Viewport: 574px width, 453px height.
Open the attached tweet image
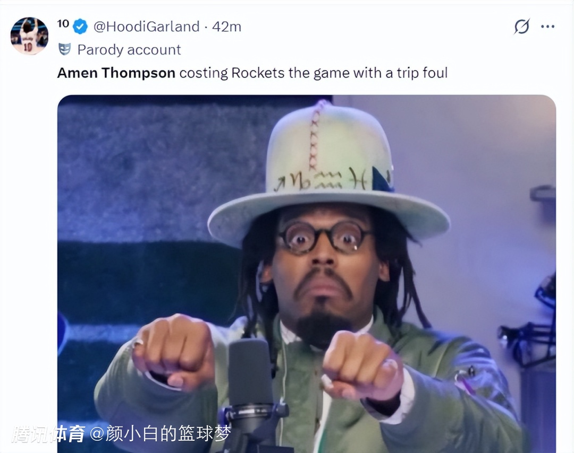(307, 274)
